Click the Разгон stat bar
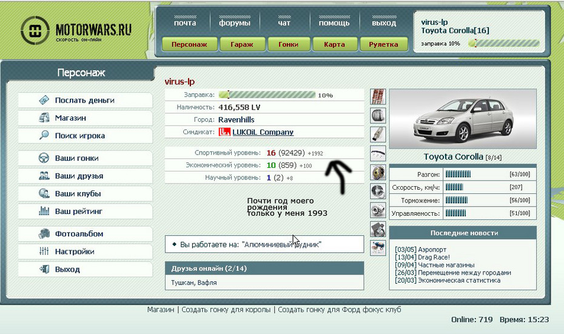The height and width of the screenshot is (334, 564). (x=458, y=175)
